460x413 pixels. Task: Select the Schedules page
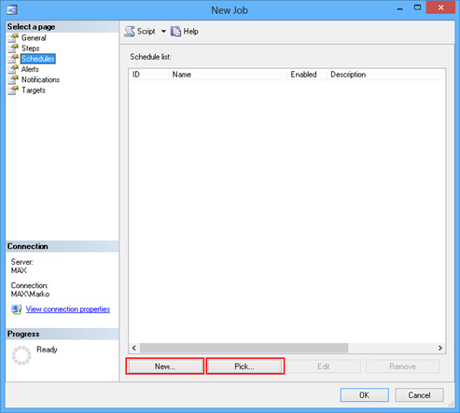(x=38, y=59)
